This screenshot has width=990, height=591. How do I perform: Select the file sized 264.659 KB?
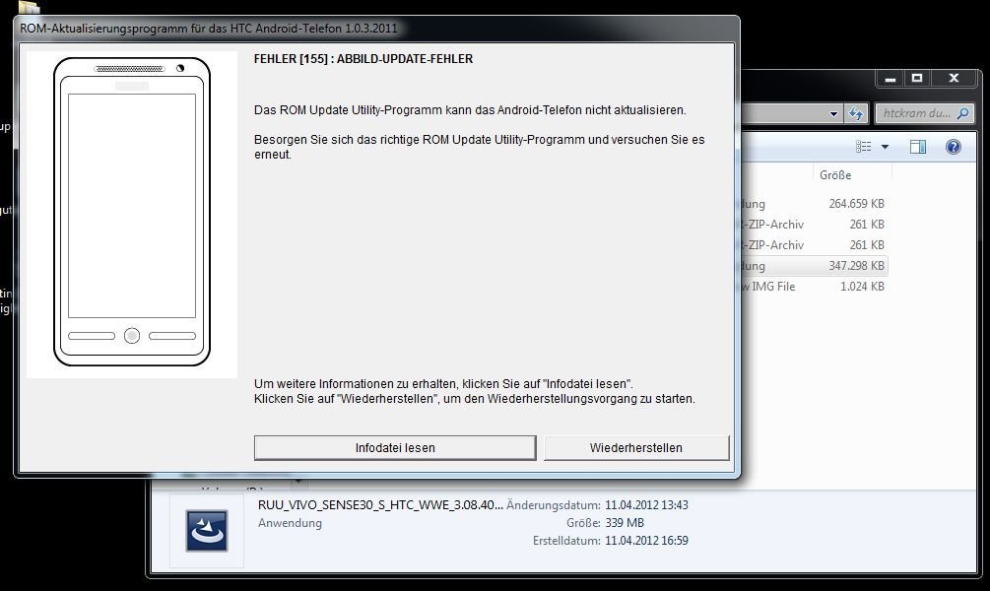(815, 204)
